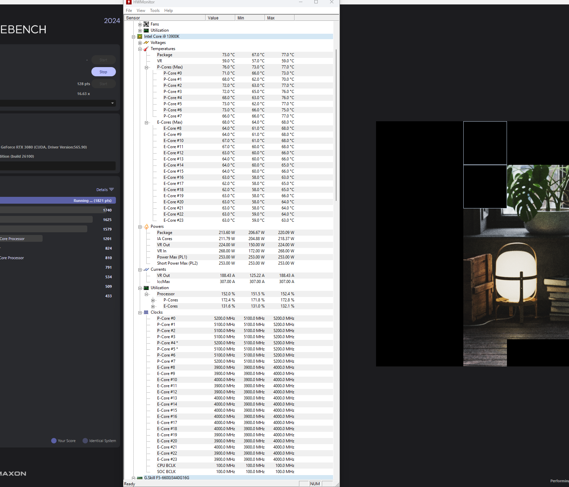Viewport: 569px width, 487px height.
Task: Click the Min column header
Action: [x=250, y=18]
